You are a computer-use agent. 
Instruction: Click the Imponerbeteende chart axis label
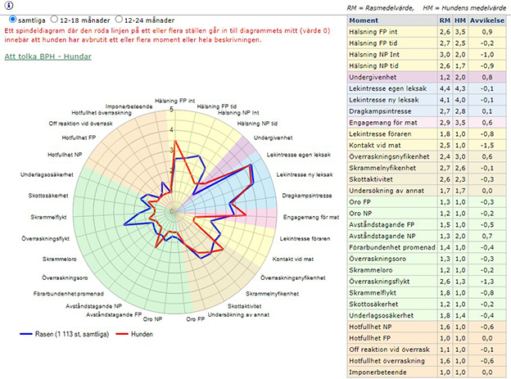129,106
